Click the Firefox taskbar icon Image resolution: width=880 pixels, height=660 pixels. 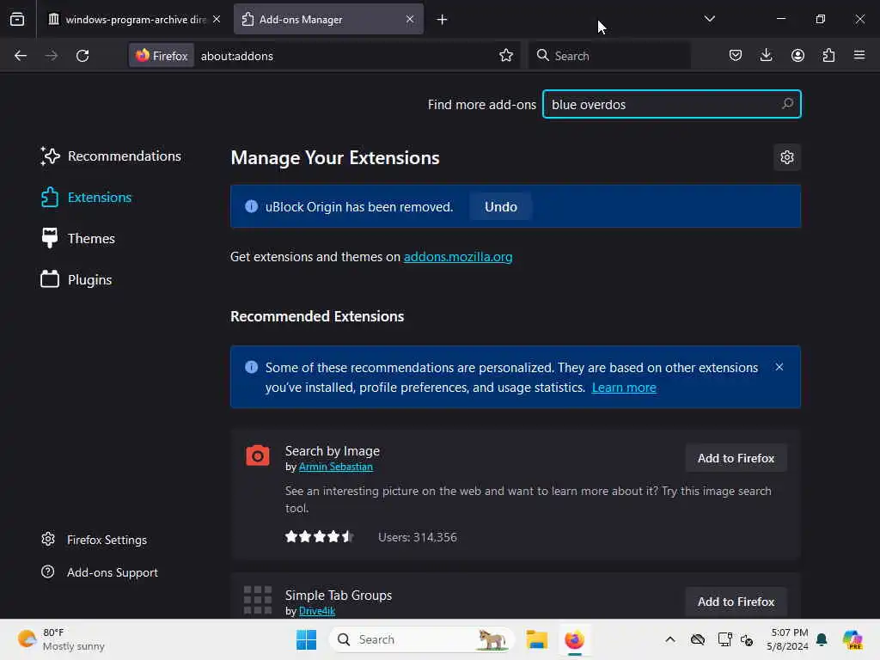point(574,639)
